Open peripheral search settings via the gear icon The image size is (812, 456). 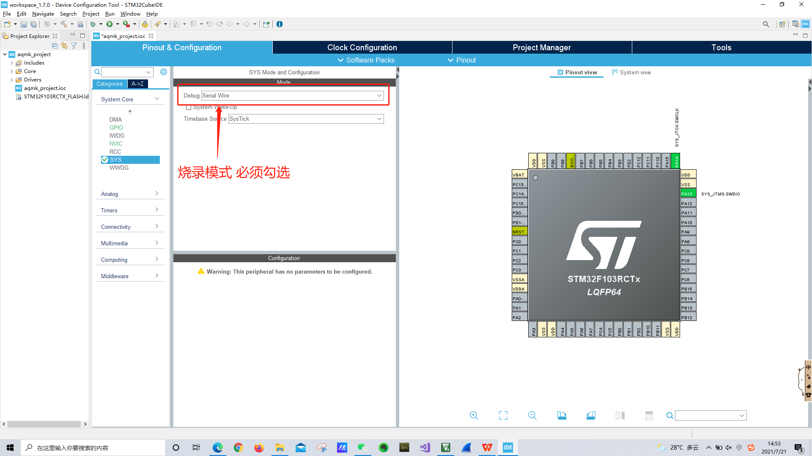[164, 72]
